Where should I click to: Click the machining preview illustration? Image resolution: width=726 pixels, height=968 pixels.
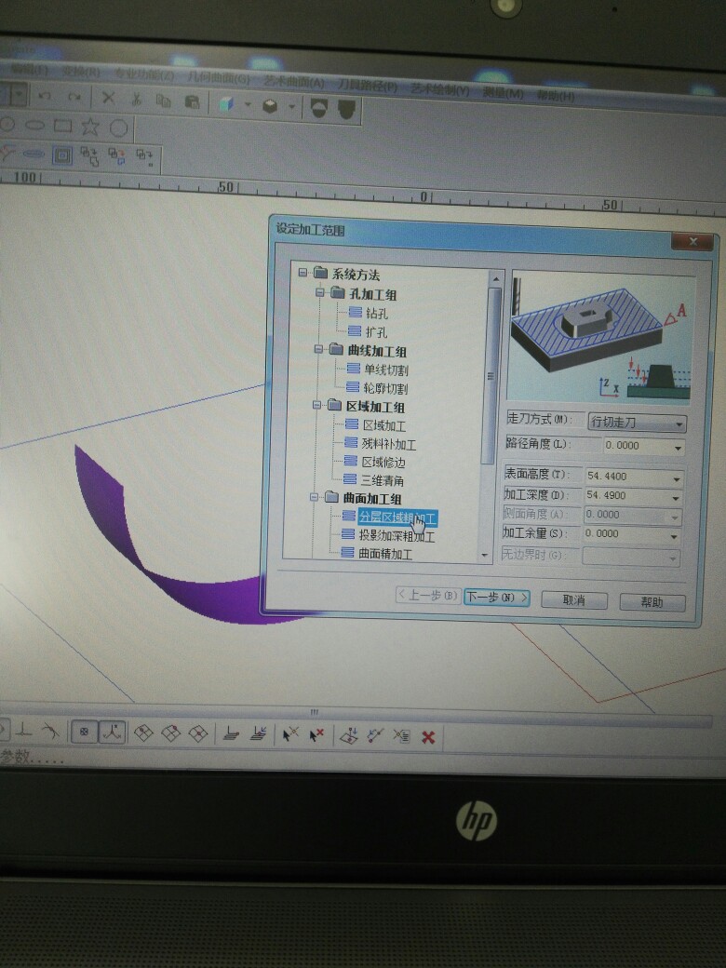[x=601, y=338]
